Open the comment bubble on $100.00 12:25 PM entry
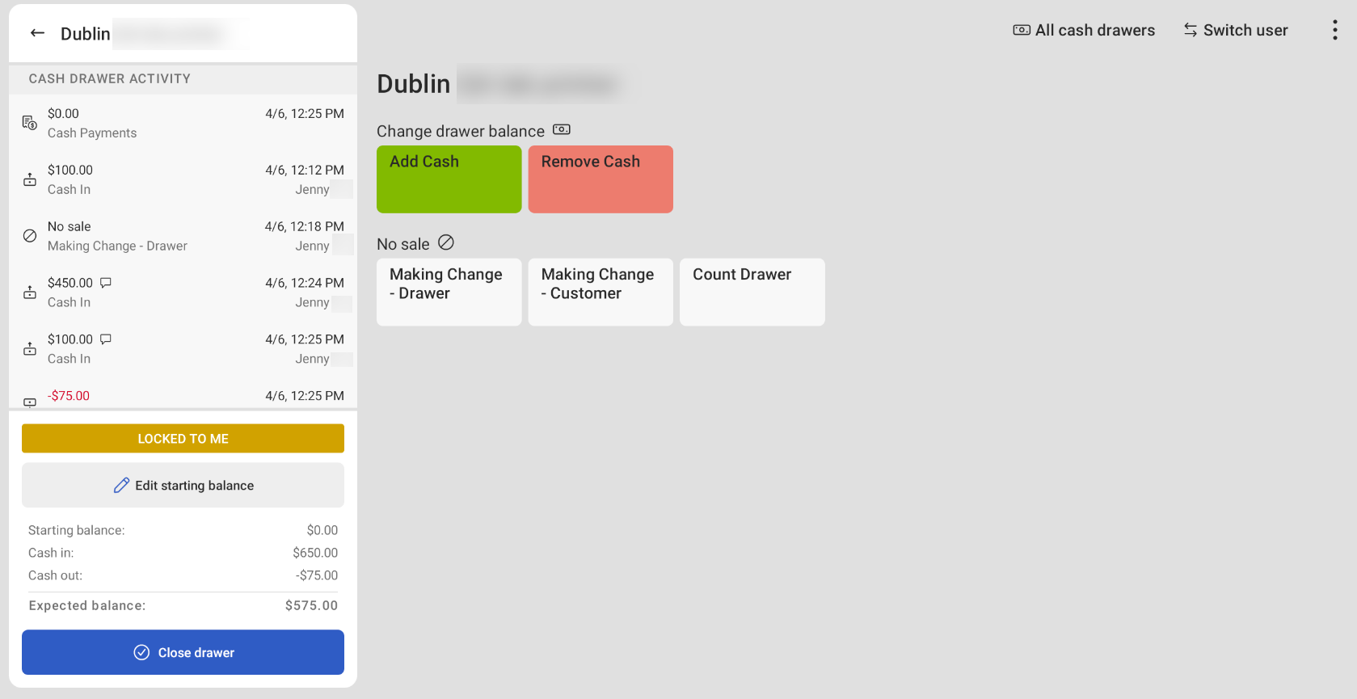The width and height of the screenshot is (1357, 699). click(106, 339)
